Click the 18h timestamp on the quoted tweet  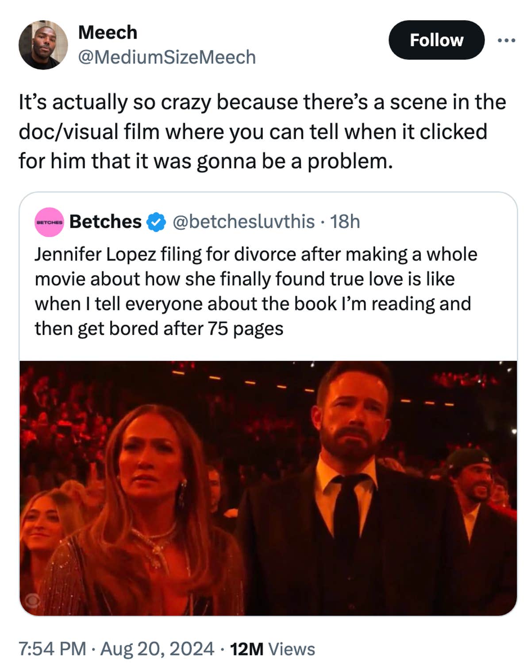(x=344, y=222)
